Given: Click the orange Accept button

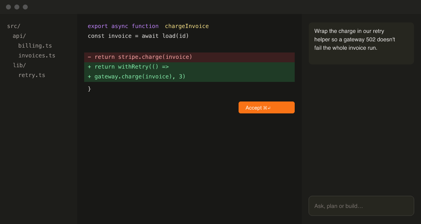Looking at the screenshot, I should (267, 107).
